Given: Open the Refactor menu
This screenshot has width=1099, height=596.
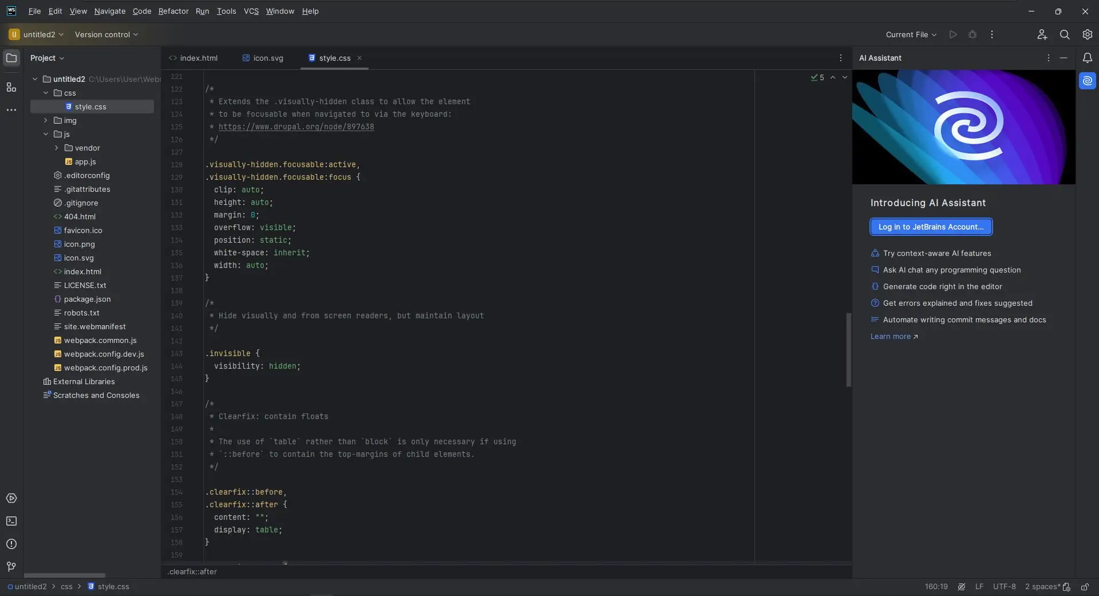Looking at the screenshot, I should point(173,11).
